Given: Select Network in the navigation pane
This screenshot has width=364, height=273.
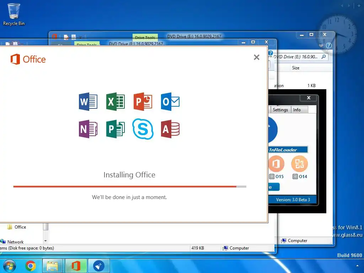Looking at the screenshot, I should pos(12,242).
